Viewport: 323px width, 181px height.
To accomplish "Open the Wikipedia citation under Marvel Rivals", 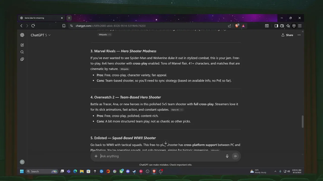I will tap(124, 69).
